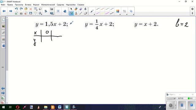Image resolution: width=196 pixels, height=110 pixels.
Task: Choose the Shapes tool
Action: (76, 9)
